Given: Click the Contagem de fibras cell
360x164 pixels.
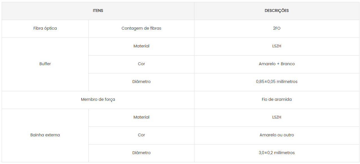Looking at the screenshot, I should click(141, 29).
